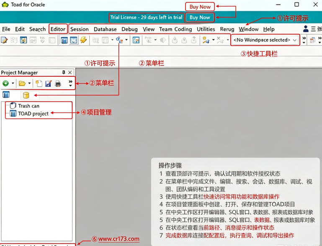
Task: Open the Search menu
Action: point(37,29)
